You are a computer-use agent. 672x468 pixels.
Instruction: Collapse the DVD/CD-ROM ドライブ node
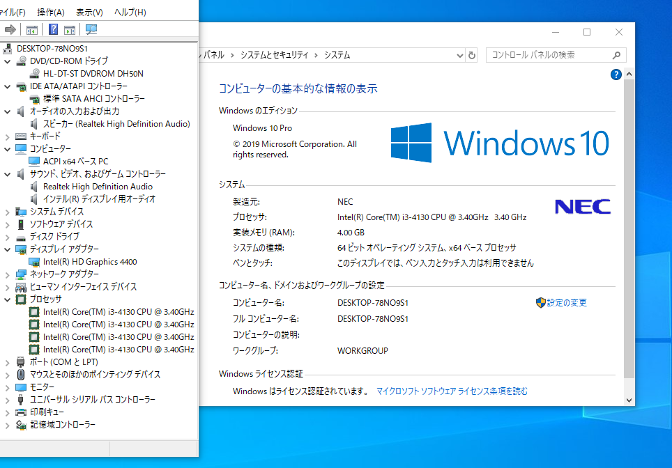[7, 61]
